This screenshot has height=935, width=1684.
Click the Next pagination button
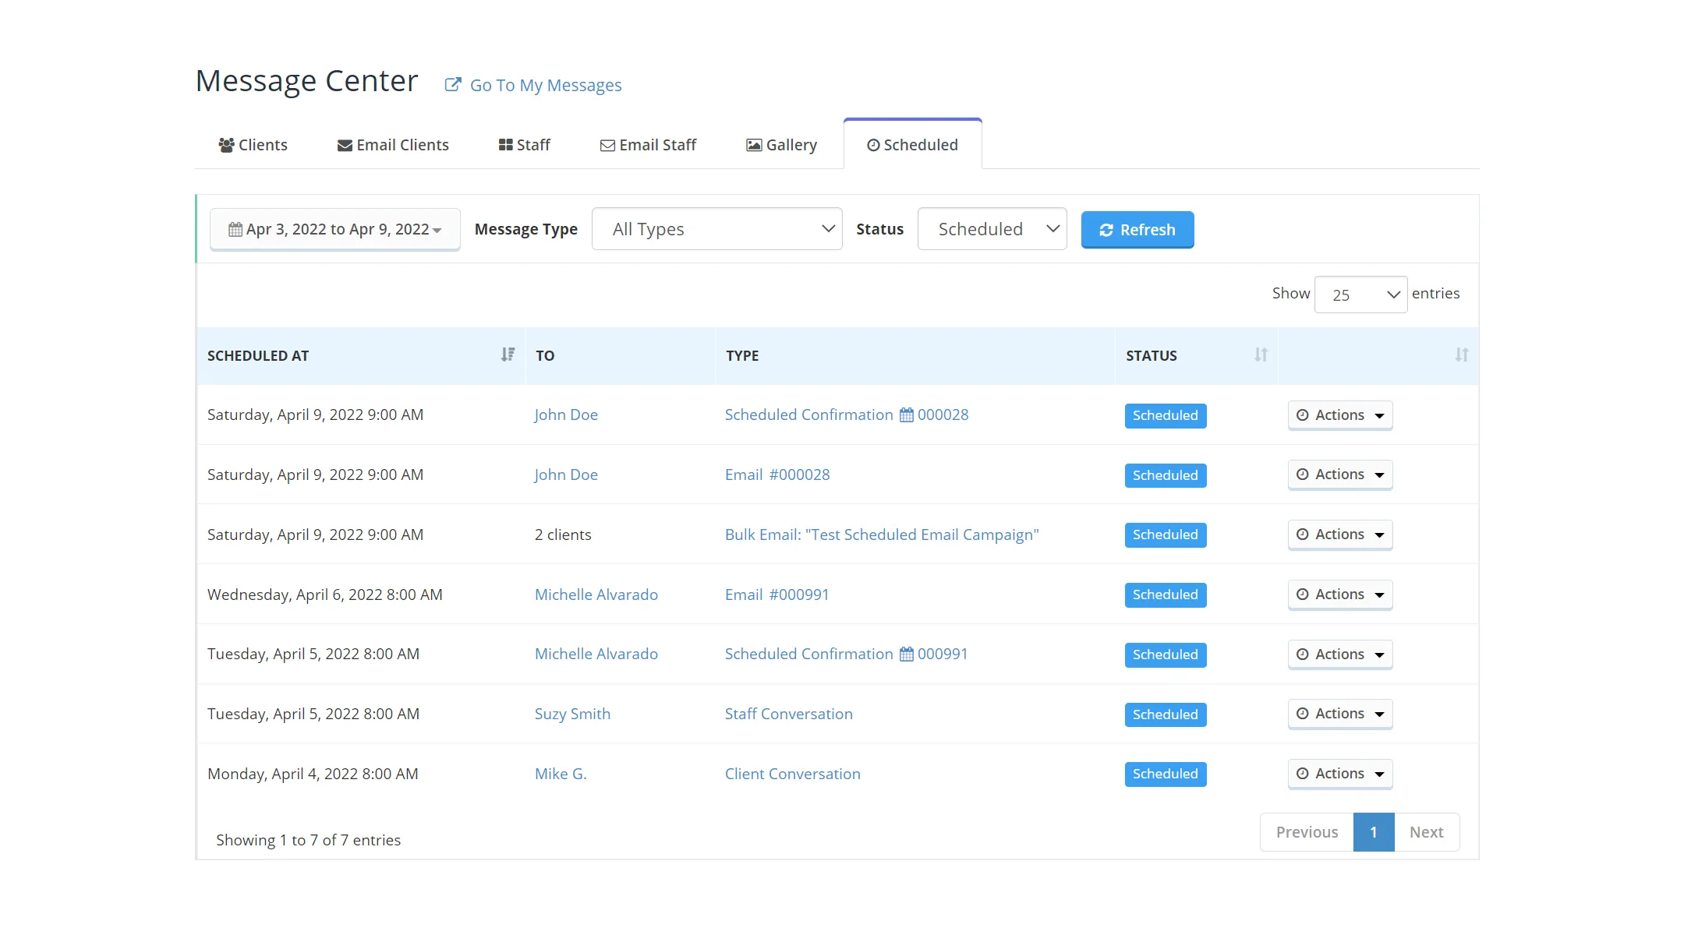pos(1427,832)
